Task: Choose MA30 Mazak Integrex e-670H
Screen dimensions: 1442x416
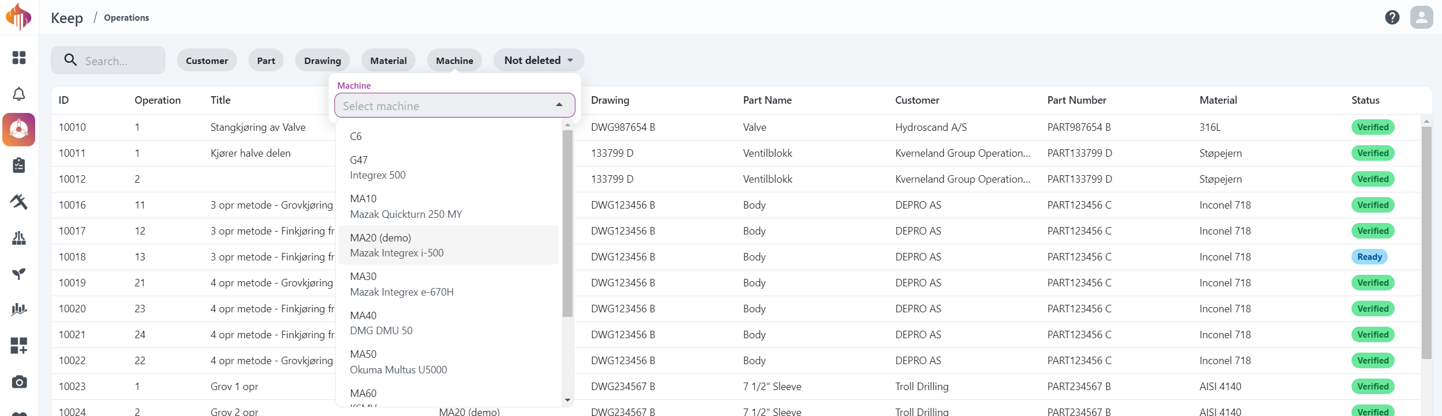Action: (x=449, y=284)
